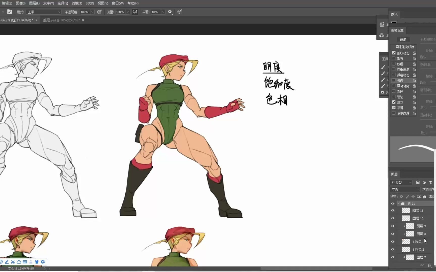436x272 pixels.
Task: Select the 画笔设置 panel tab
Action: tap(397, 30)
